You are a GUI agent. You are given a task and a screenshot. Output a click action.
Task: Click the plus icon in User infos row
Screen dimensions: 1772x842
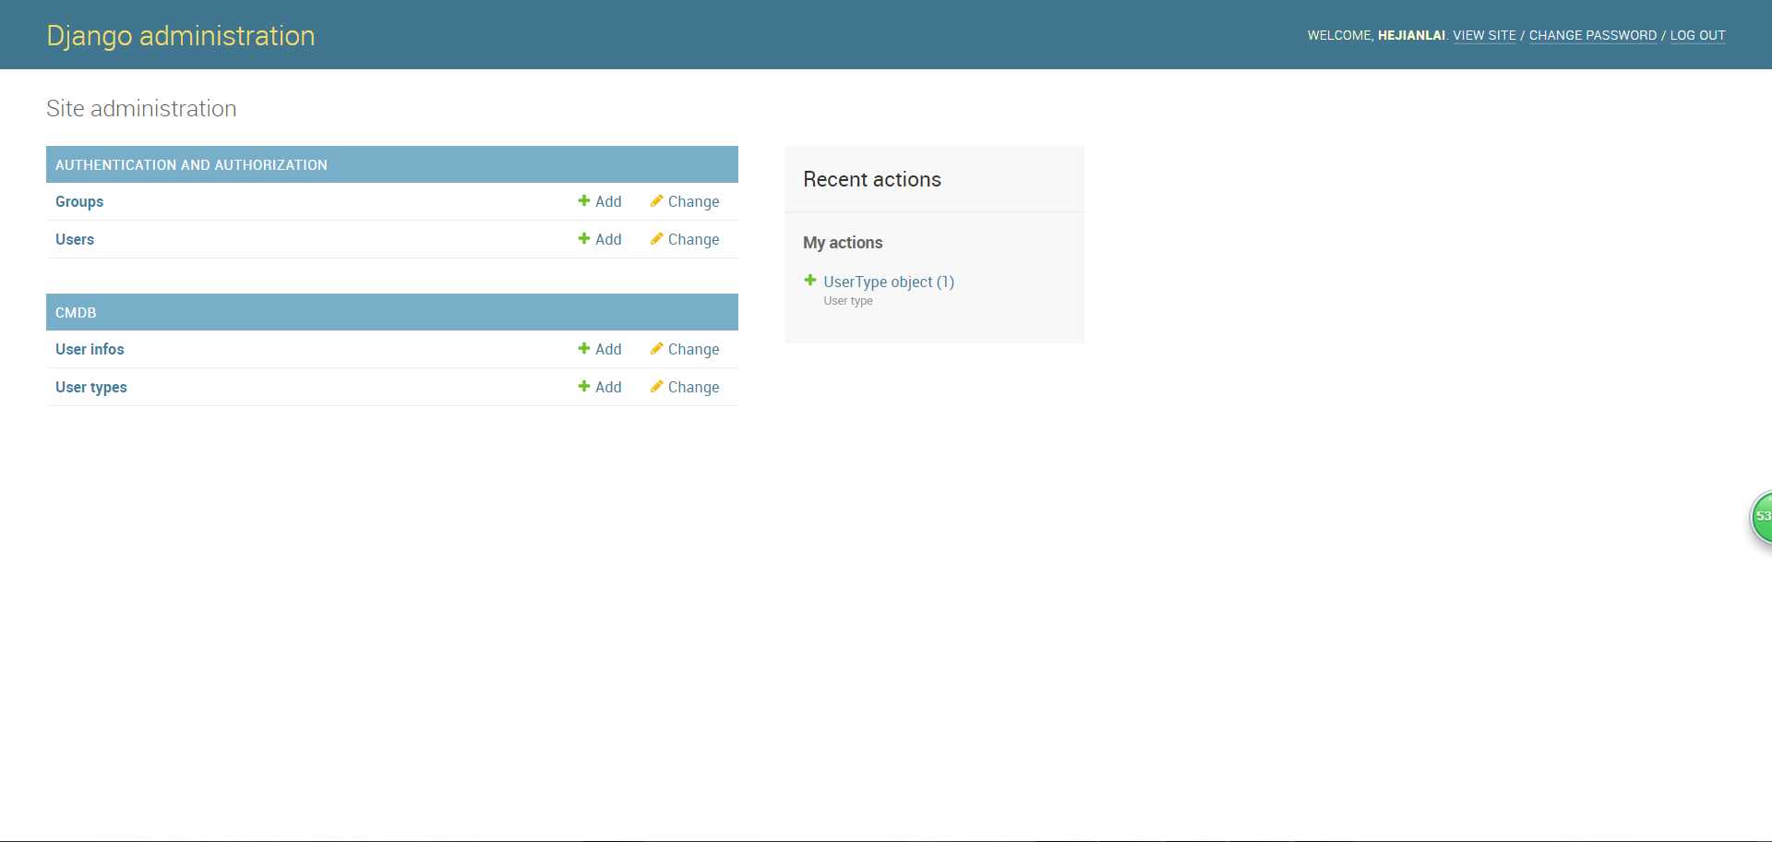[x=583, y=348]
